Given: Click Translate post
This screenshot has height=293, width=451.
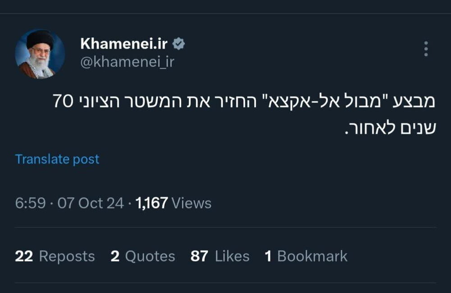Looking at the screenshot, I should tap(57, 159).
